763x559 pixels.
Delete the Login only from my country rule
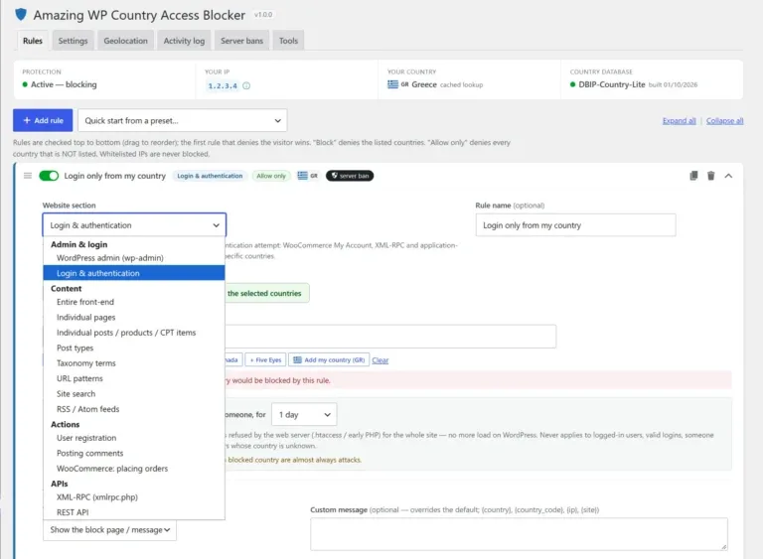click(711, 176)
